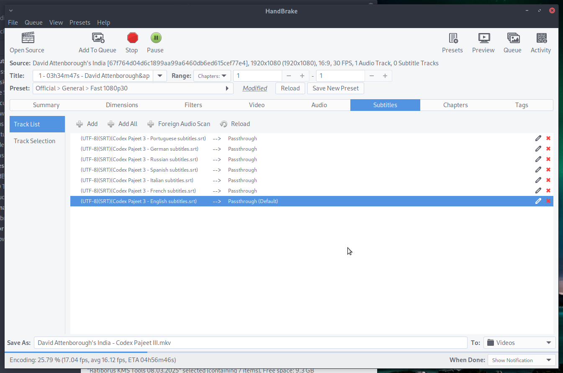Click Foreign Audio Scan button
This screenshot has height=373, width=563.
pyautogui.click(x=179, y=124)
